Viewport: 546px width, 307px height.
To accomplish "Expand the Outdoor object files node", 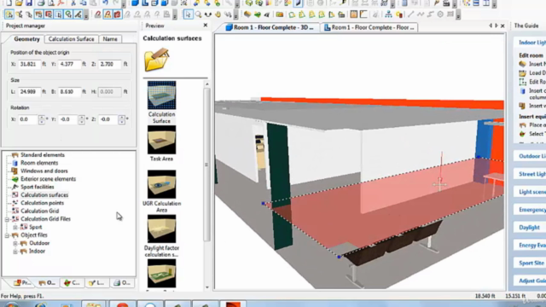I will tap(15, 243).
